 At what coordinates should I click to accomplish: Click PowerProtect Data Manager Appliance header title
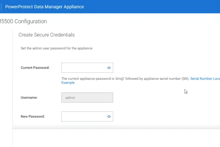tap(44, 7)
